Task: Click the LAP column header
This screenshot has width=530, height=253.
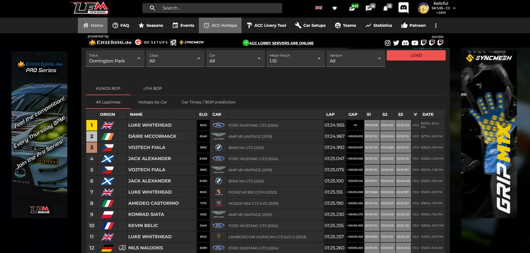Action: point(330,114)
